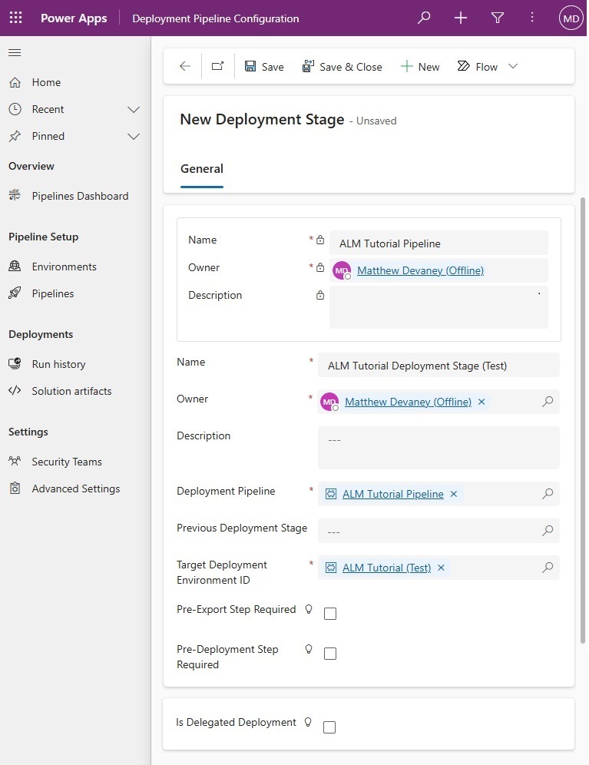Screen dimensions: 589x765
Task: Tick the Pre-Export Step Required checkbox
Action: [x=330, y=614]
